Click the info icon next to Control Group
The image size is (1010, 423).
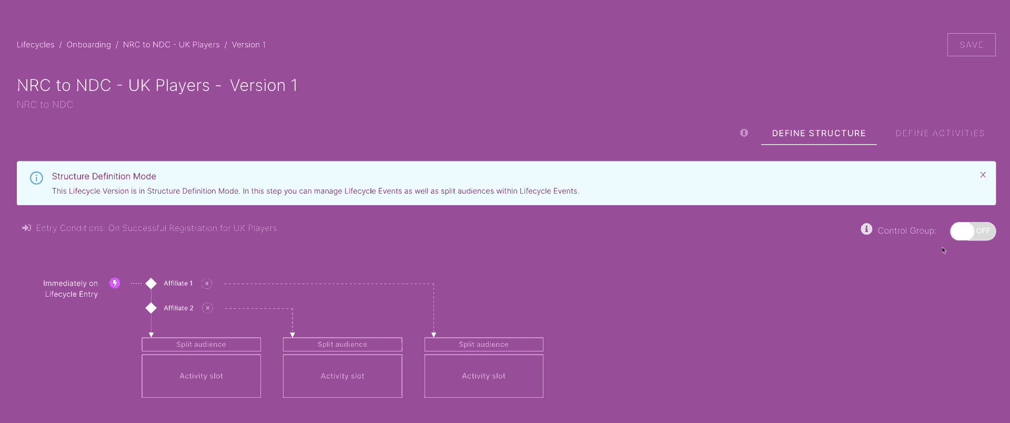866,229
